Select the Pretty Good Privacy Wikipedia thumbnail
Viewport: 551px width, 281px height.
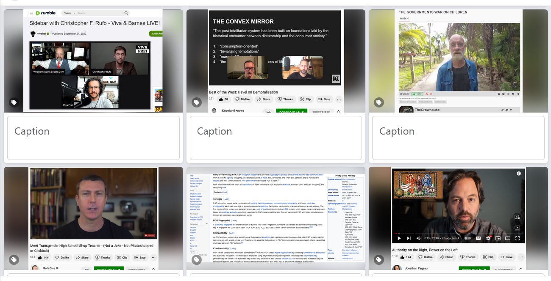point(276,218)
